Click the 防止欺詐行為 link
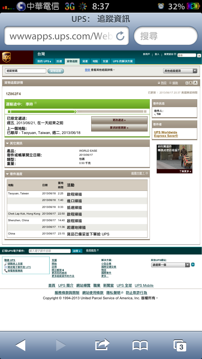This screenshot has width=202, height=359. (x=137, y=293)
